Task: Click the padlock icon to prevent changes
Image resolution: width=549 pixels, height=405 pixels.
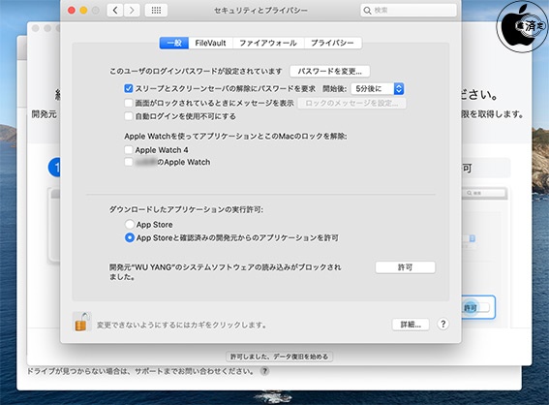Action: click(82, 322)
